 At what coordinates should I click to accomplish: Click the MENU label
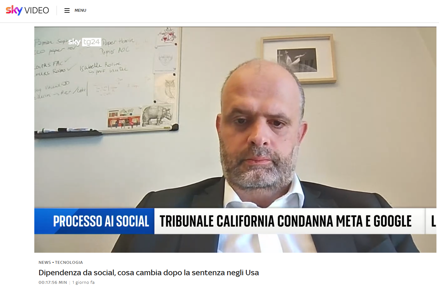(80, 10)
